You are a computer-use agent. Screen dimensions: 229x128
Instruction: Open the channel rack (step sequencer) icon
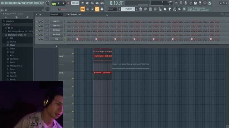[x=150, y=9]
